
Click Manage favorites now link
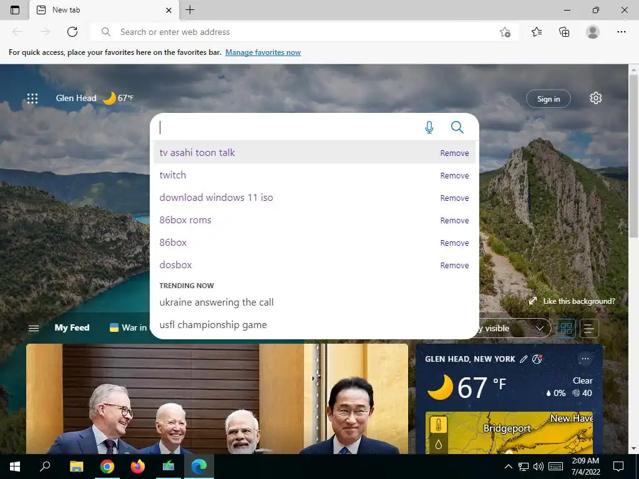point(263,52)
